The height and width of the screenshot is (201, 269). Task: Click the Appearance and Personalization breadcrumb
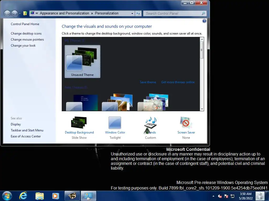coord(64,13)
